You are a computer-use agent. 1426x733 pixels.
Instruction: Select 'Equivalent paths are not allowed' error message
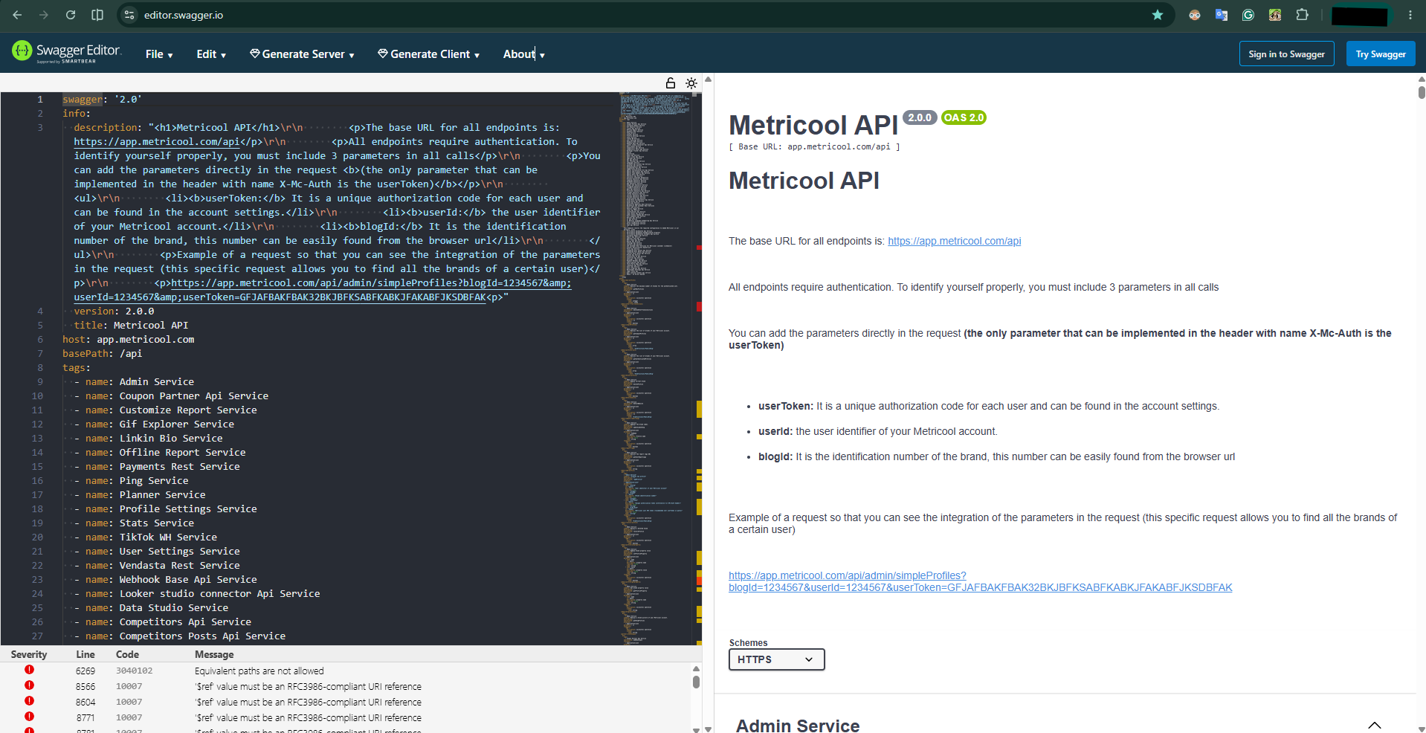259,671
